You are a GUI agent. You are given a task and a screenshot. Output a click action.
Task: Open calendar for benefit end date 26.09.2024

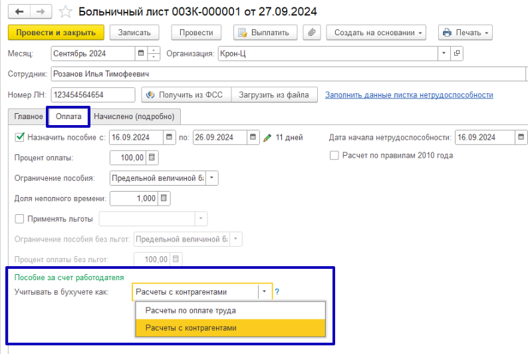pos(253,138)
